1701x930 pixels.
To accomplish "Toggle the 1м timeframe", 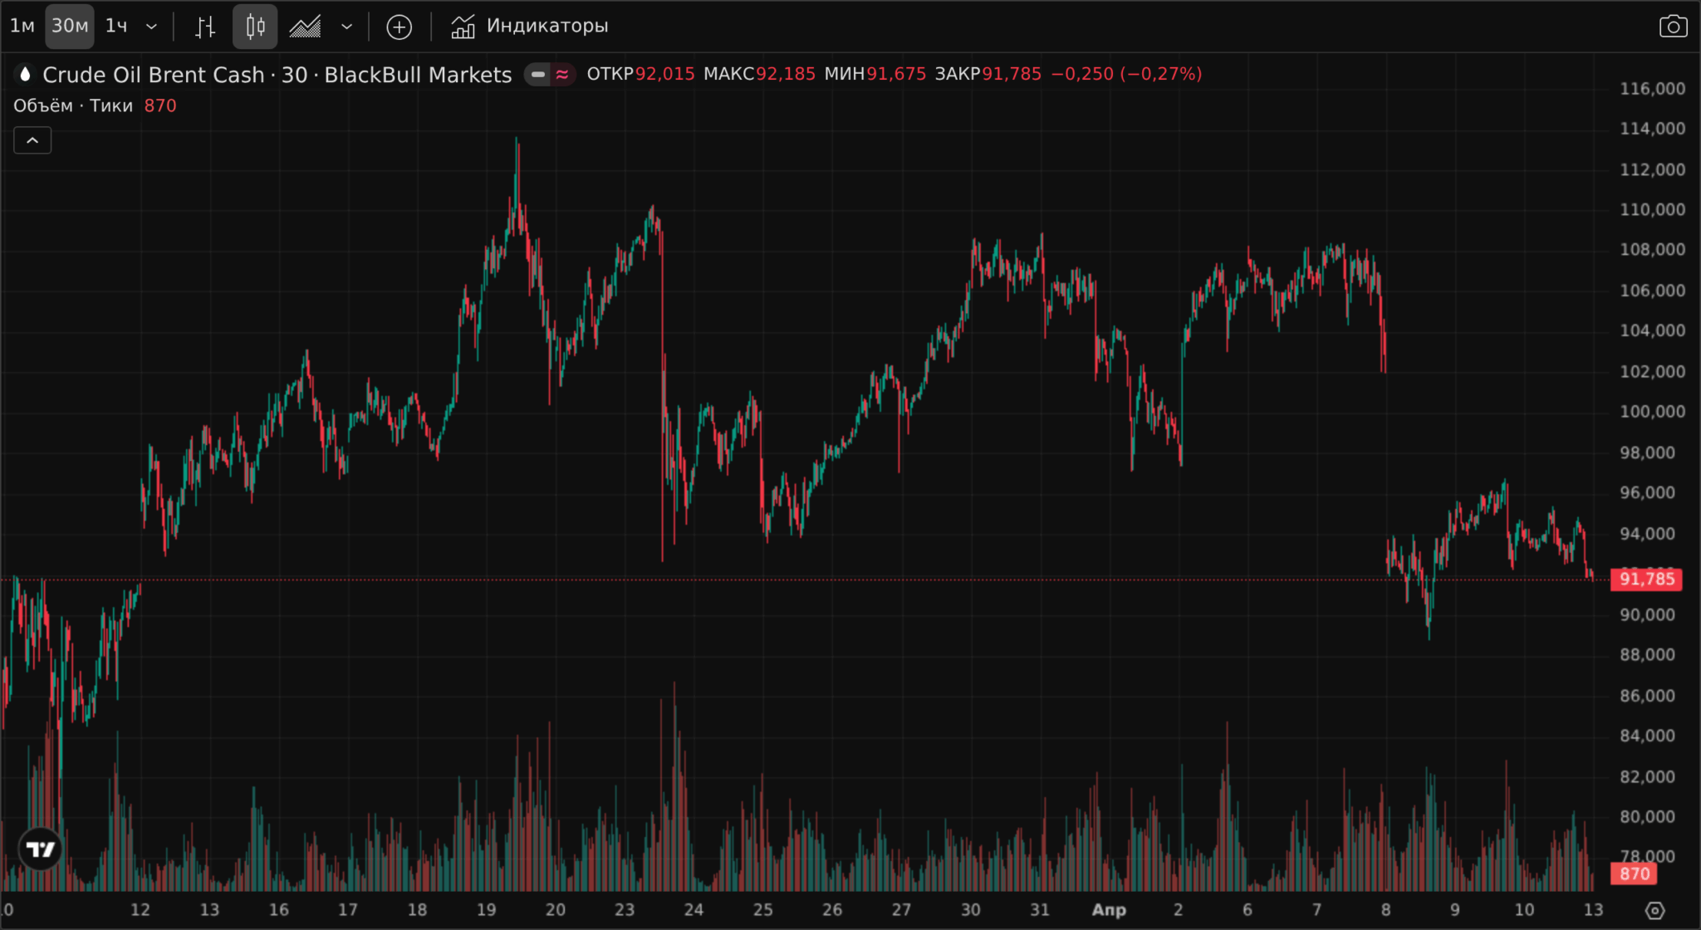I will (22, 27).
